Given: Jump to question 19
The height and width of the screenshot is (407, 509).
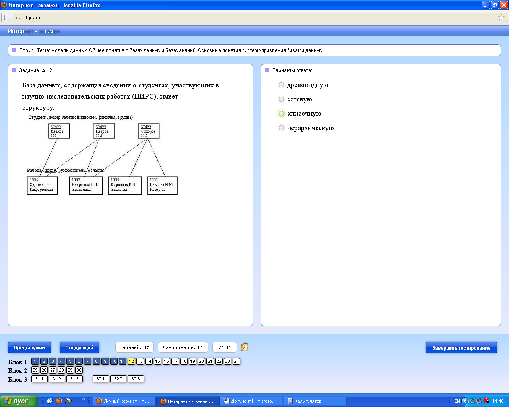Looking at the screenshot, I should click(x=192, y=361).
